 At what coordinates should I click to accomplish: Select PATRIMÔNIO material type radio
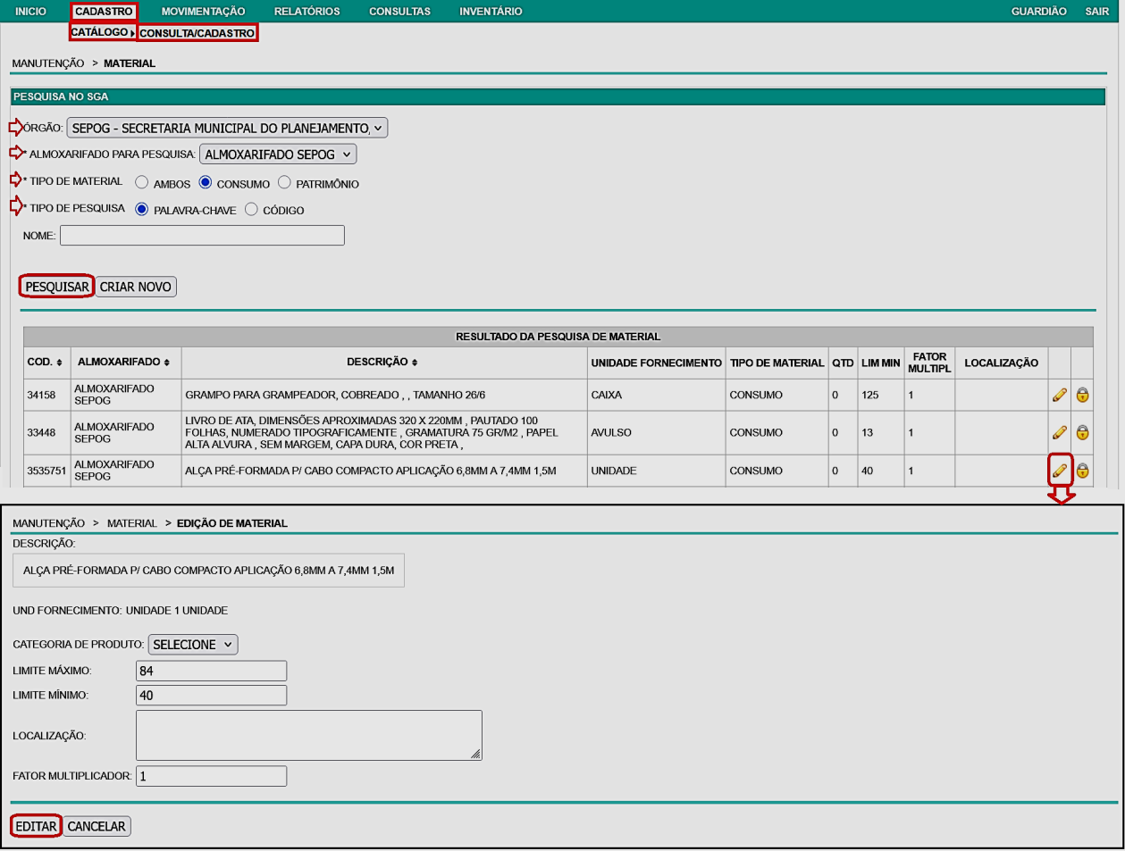point(284,182)
